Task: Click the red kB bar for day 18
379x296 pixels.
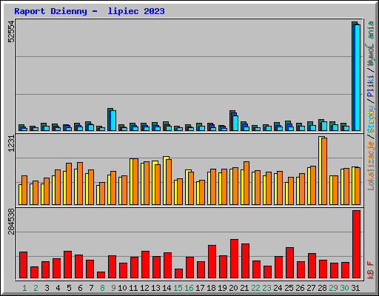Action: tap(212, 262)
